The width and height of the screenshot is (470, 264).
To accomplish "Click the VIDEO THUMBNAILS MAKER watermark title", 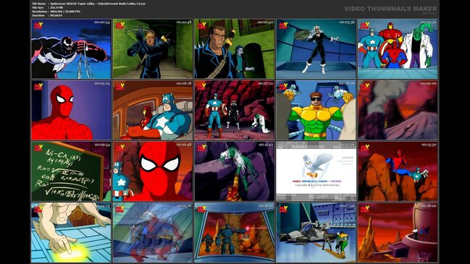I will (x=390, y=9).
